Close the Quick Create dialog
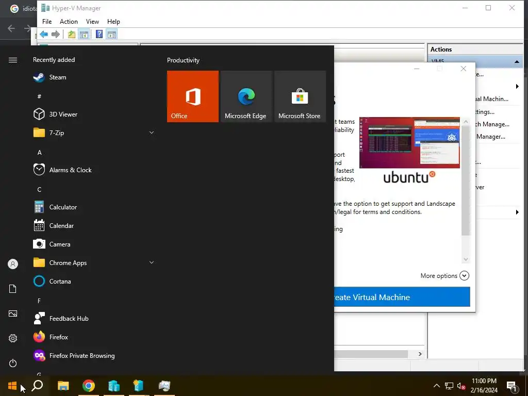Image resolution: width=528 pixels, height=396 pixels. click(464, 69)
